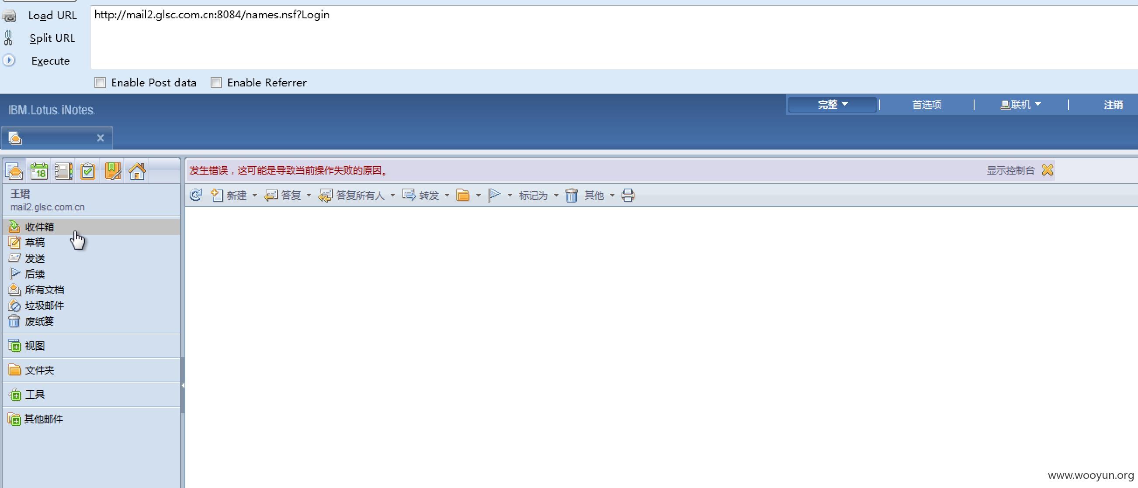This screenshot has height=488, width=1138.
Task: Expand the folder icon dropdown arrow
Action: tap(478, 196)
